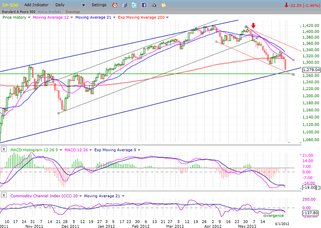Click the -32.29 (-2.46%) change text
This screenshot has height=228, width=321.
coord(305,5)
